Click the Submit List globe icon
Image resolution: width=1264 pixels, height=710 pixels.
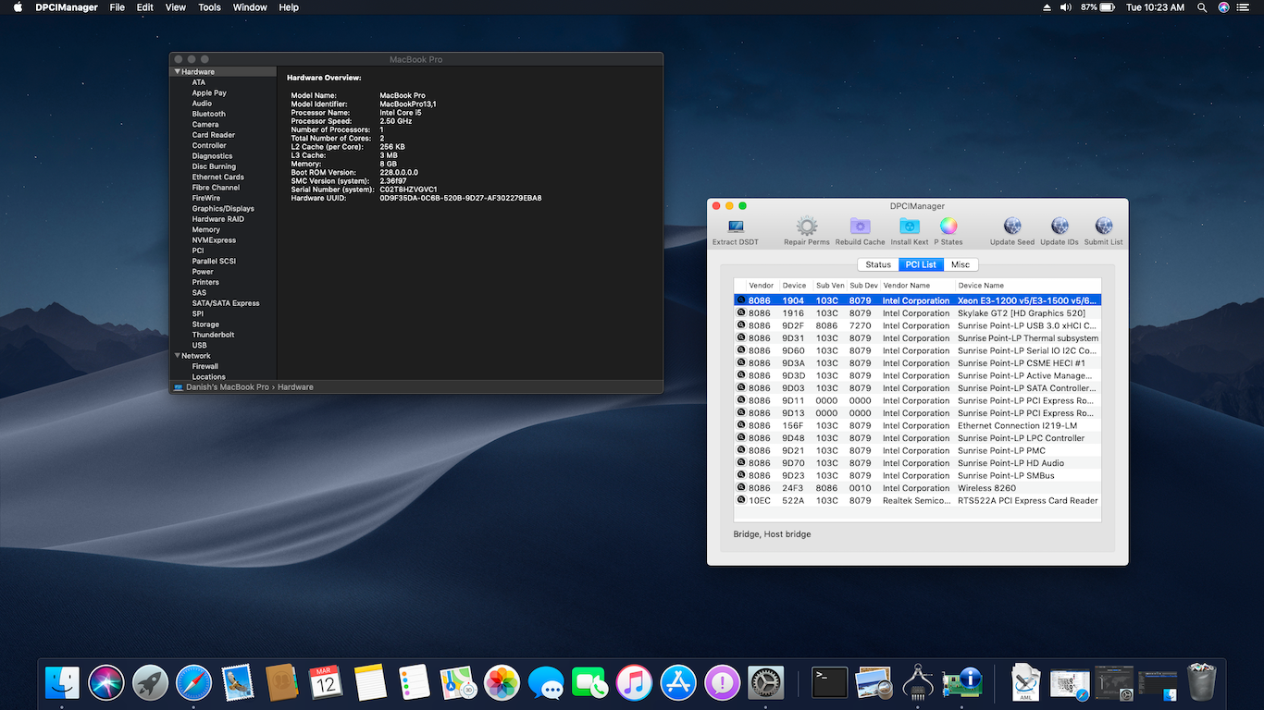[1103, 226]
